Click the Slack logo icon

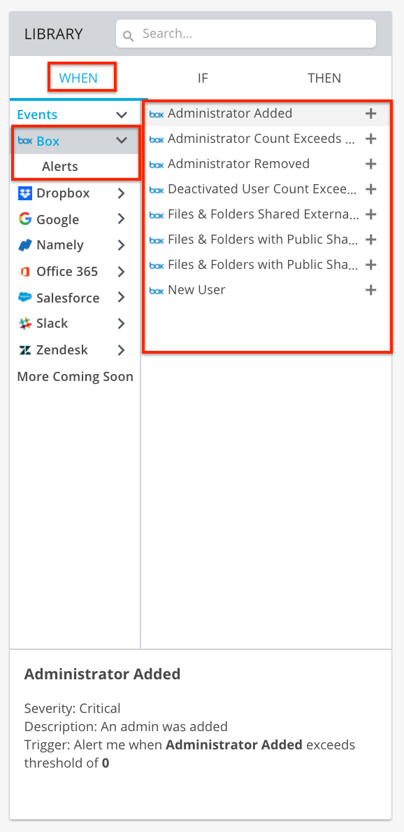pos(25,323)
